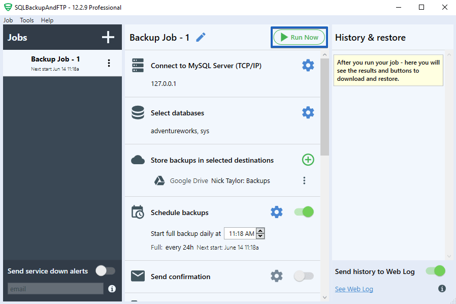The height and width of the screenshot is (304, 456).
Task: Turn off Send history to Web Log
Action: 436,271
